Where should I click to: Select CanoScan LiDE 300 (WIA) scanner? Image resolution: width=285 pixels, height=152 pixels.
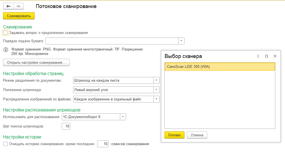220,66
